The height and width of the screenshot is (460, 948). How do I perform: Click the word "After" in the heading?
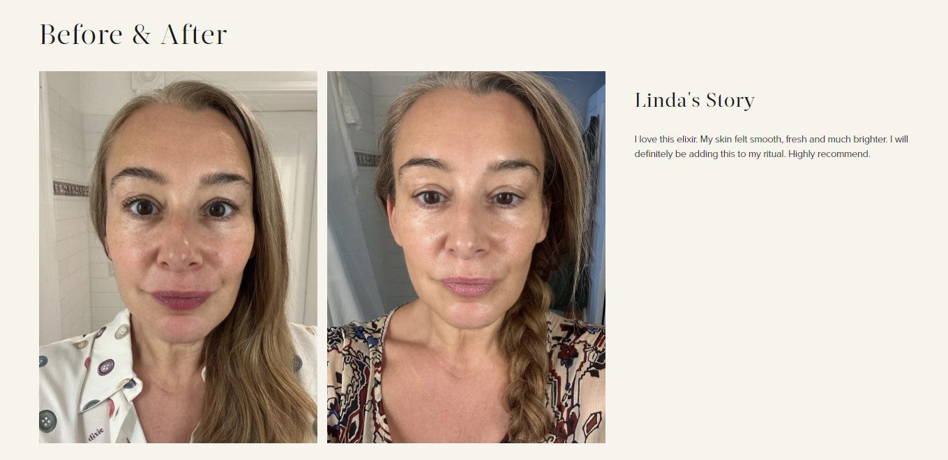coord(194,35)
